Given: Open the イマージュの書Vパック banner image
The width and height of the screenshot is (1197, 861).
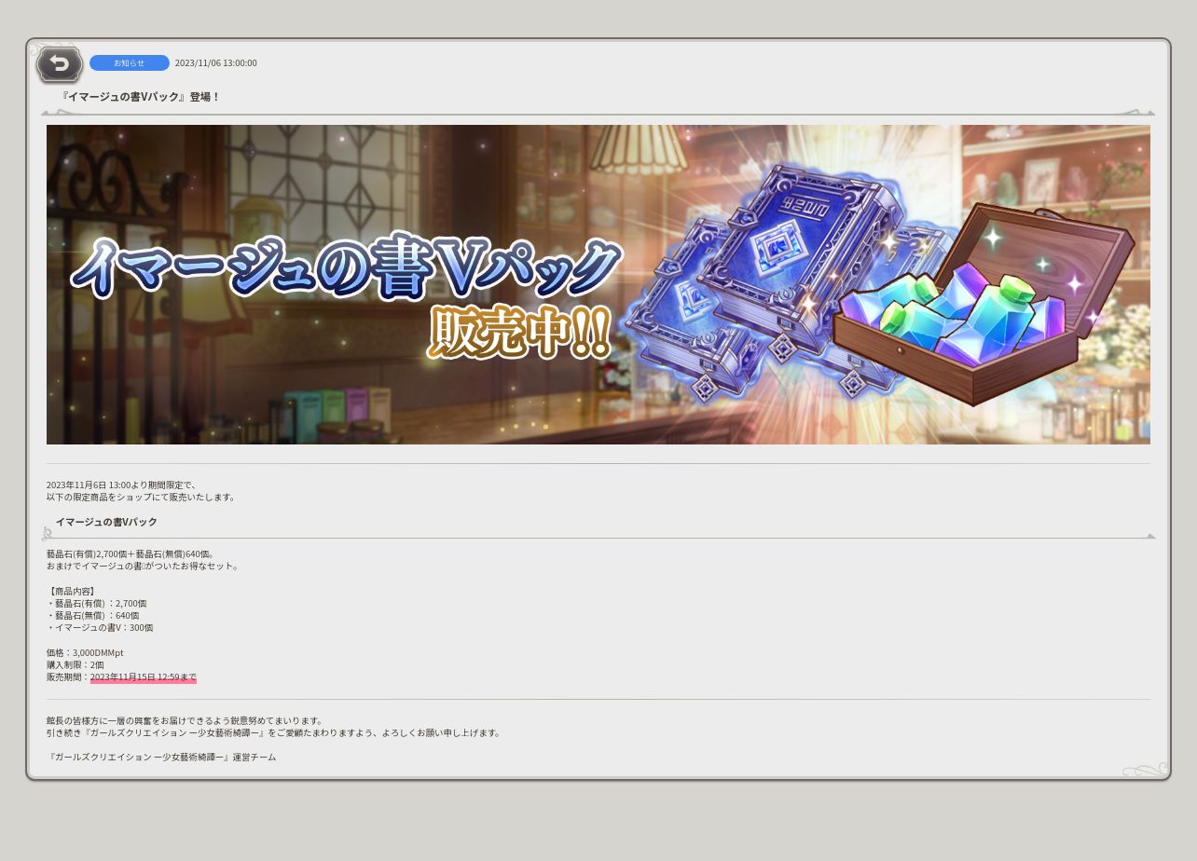Looking at the screenshot, I should coord(598,284).
